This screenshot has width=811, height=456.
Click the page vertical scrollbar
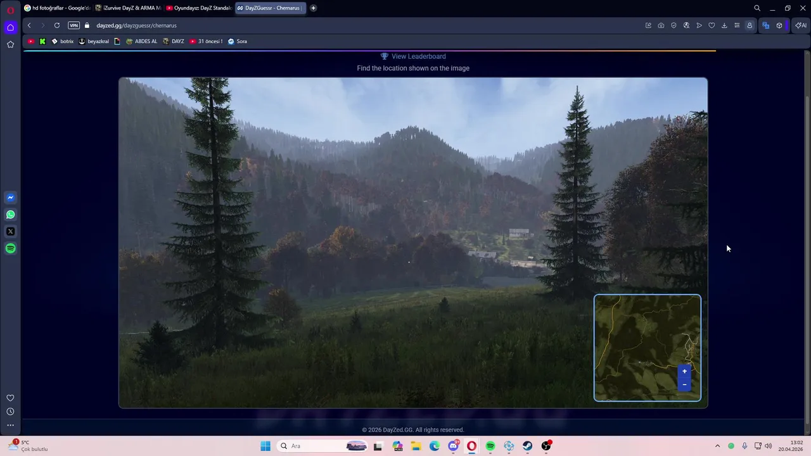(x=807, y=262)
